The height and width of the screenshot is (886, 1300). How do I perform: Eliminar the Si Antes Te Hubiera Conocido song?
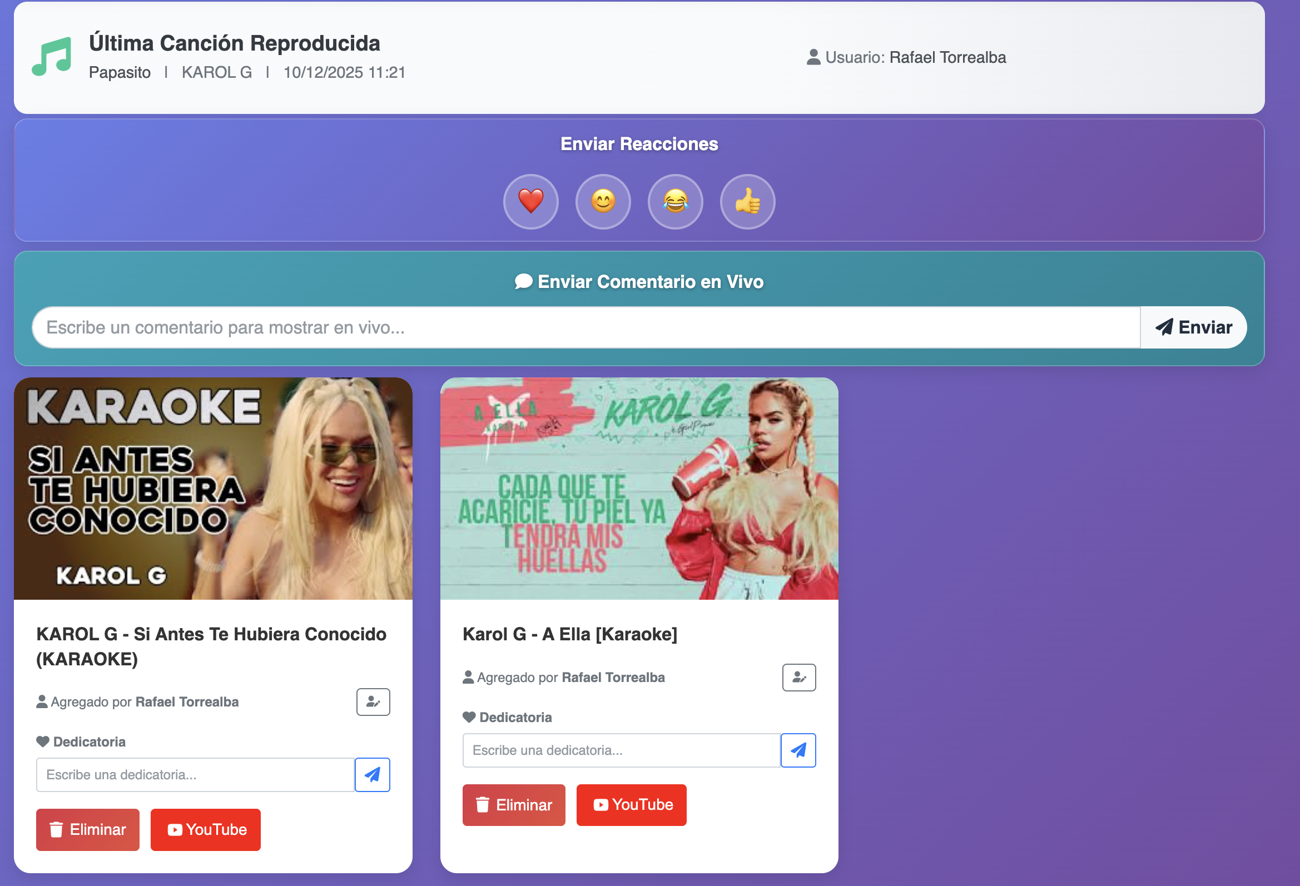(x=88, y=829)
